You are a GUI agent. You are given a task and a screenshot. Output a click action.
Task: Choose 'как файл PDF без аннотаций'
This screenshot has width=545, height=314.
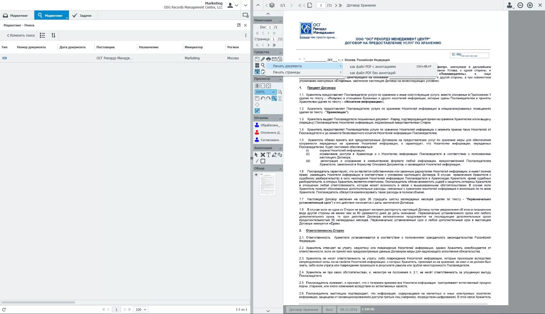click(x=372, y=73)
